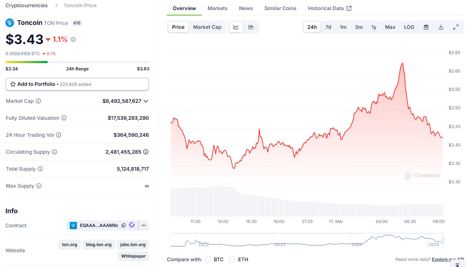The height and width of the screenshot is (267, 468).
Task: Open price change info icon beside 1.1%
Action: (x=73, y=39)
